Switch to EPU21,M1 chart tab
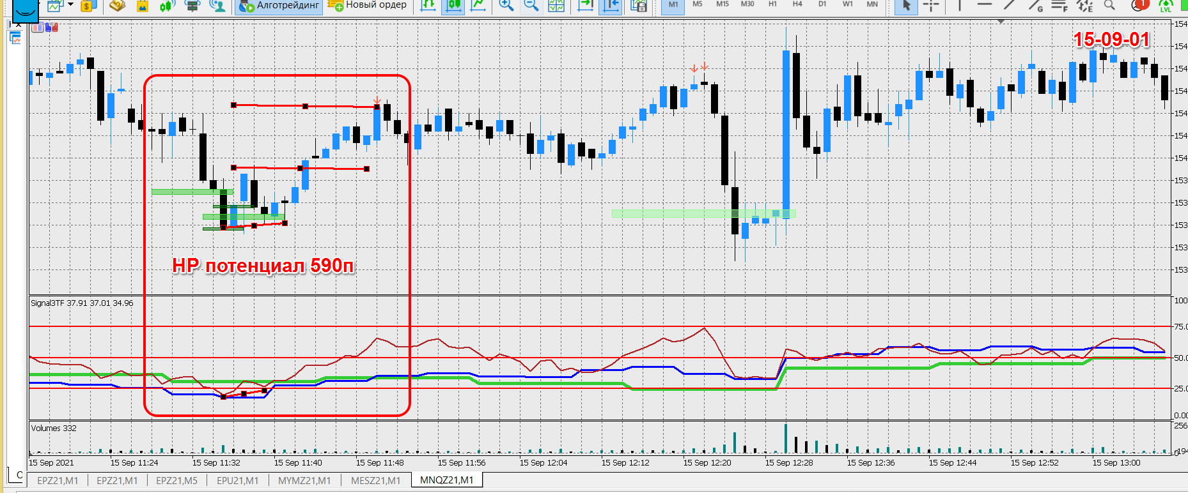The height and width of the screenshot is (493, 1188). pos(237,480)
